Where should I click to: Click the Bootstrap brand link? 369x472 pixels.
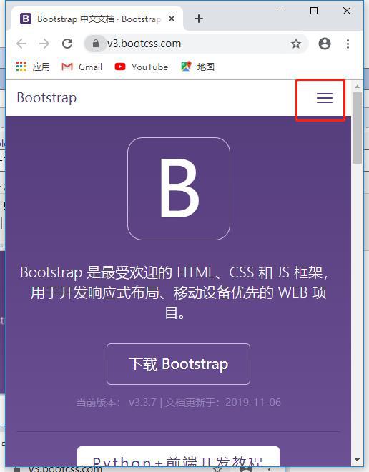coord(46,98)
